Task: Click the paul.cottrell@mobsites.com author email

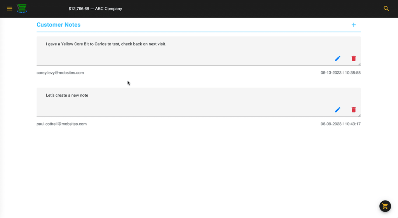Action: point(61,124)
